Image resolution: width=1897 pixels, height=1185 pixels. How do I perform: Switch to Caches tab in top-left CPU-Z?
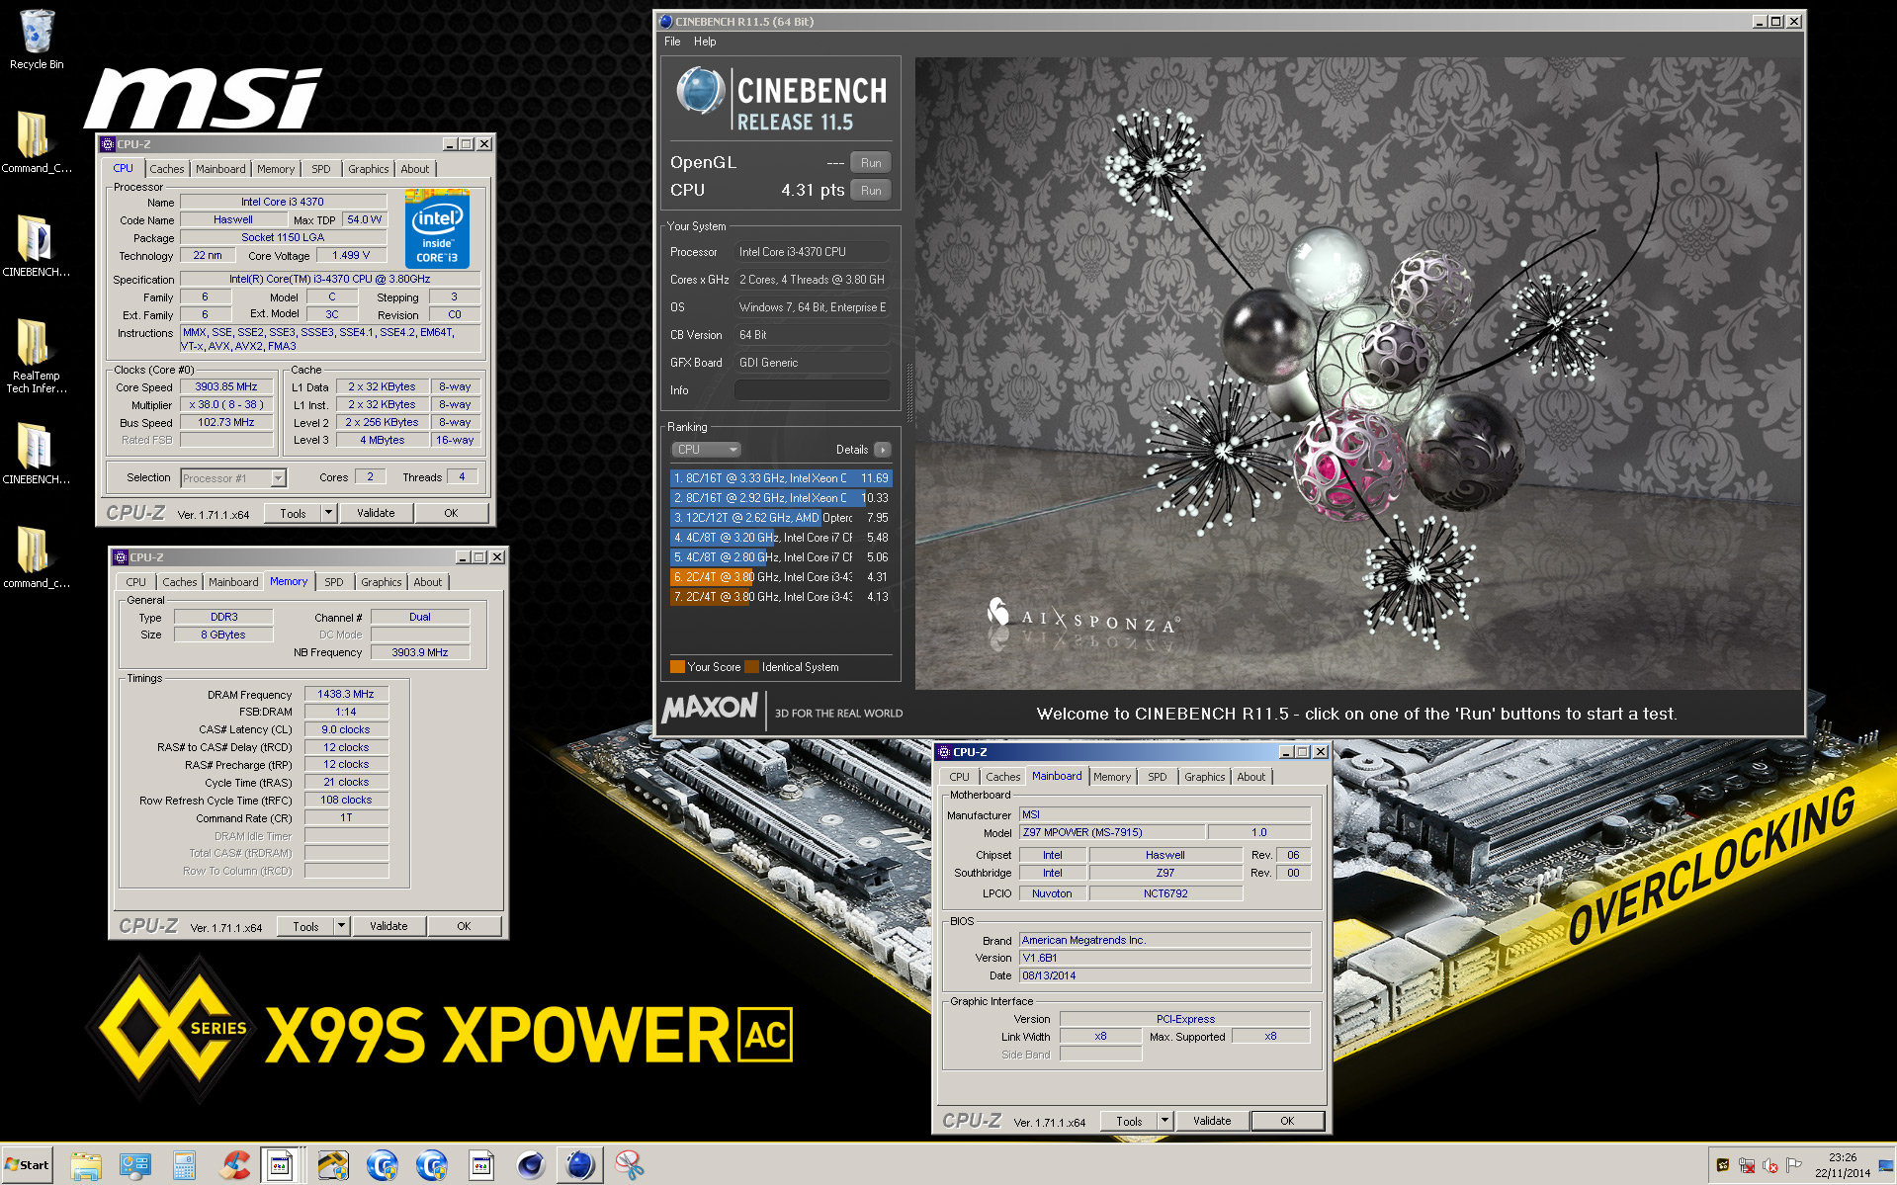167,169
